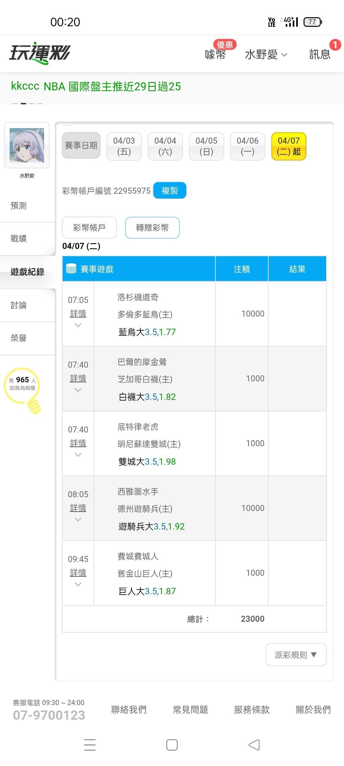Tap the coin stack icon in table header
The height and width of the screenshot is (766, 344).
71,269
